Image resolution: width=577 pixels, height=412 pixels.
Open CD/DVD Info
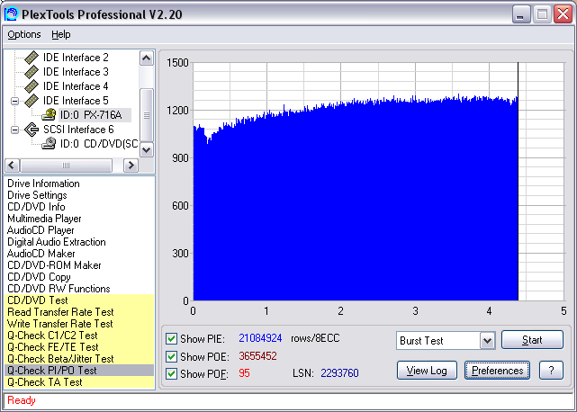(36, 207)
